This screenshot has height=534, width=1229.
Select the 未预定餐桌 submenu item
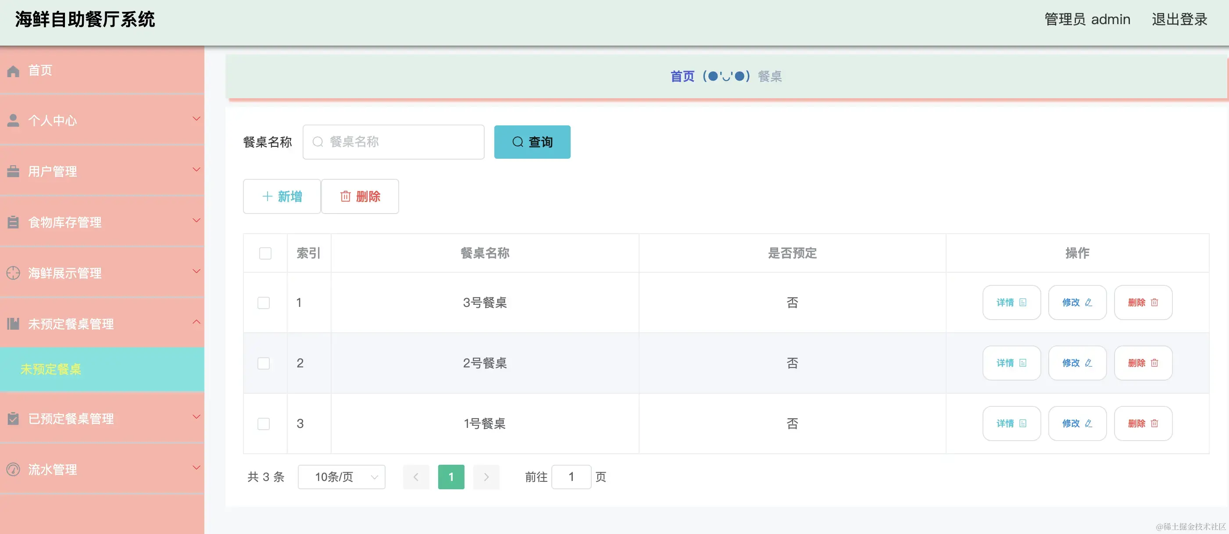pos(51,369)
